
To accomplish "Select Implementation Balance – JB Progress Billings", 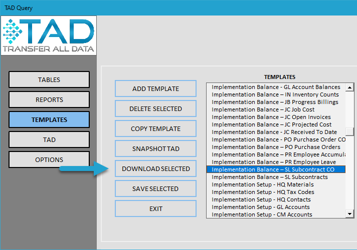I will [276, 102].
